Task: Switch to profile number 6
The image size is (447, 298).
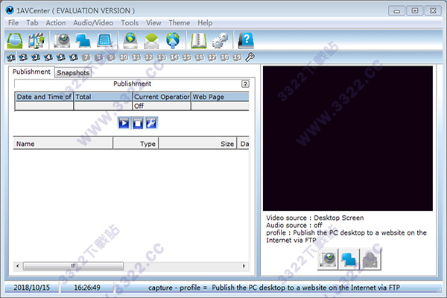Action: tap(74, 57)
